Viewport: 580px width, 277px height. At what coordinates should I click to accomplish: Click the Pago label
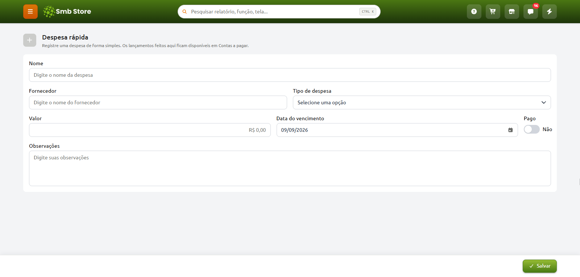pos(530,118)
